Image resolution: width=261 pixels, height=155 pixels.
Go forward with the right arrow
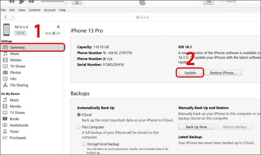[x=13, y=17]
